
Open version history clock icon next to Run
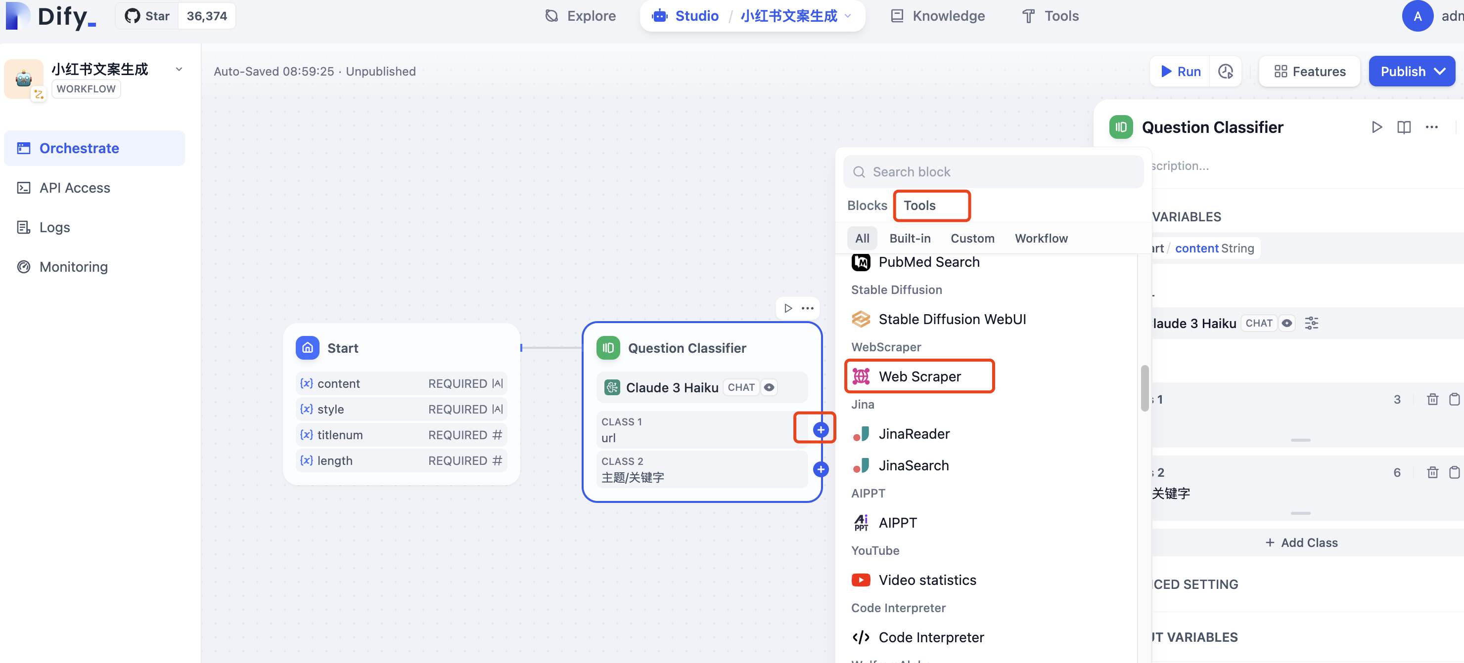(x=1225, y=72)
